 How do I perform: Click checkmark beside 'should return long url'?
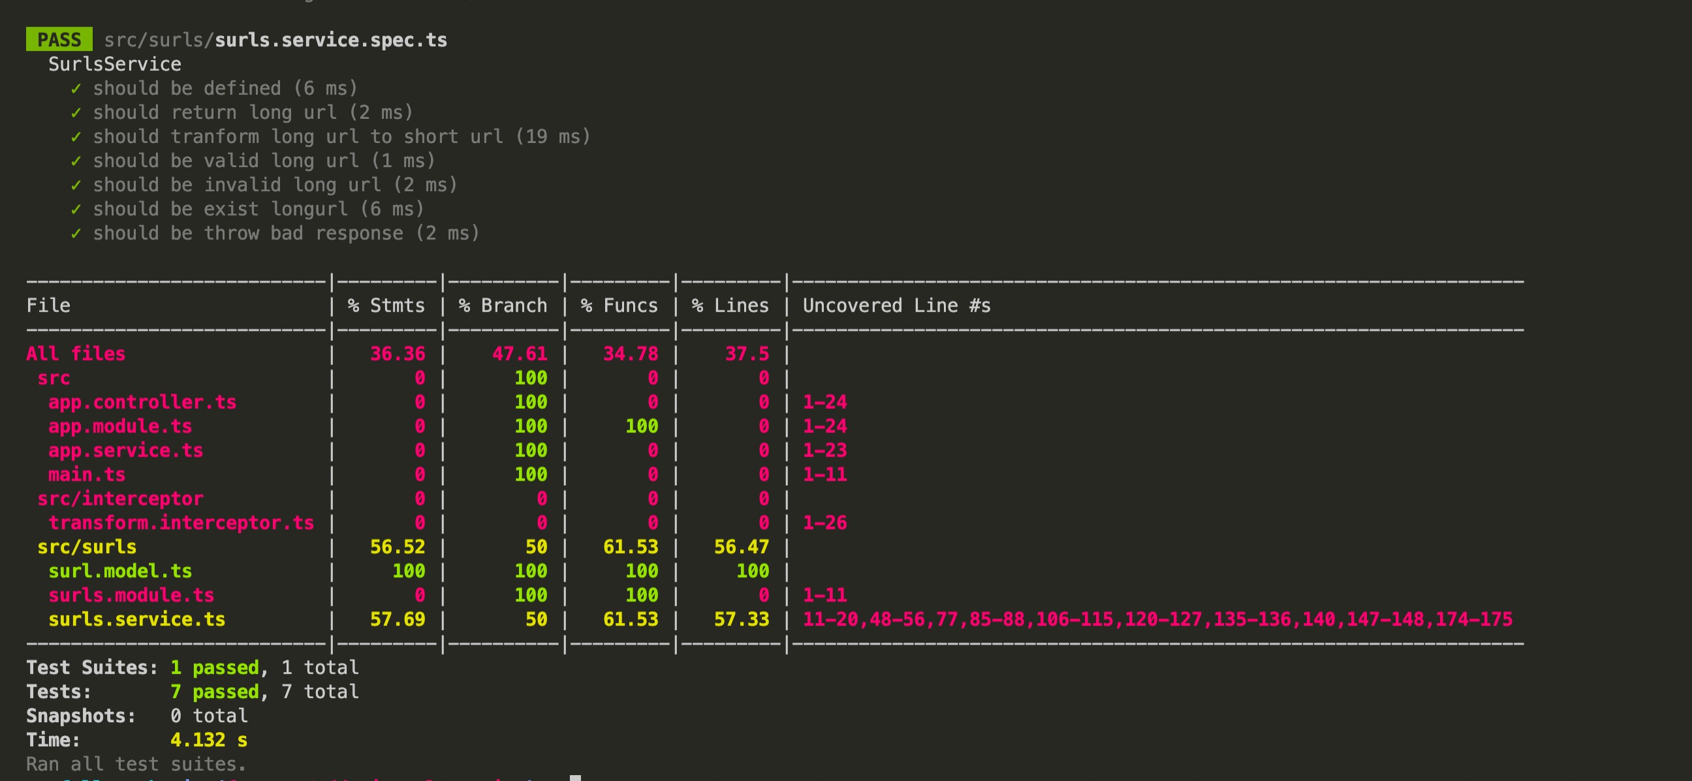pyautogui.click(x=76, y=112)
